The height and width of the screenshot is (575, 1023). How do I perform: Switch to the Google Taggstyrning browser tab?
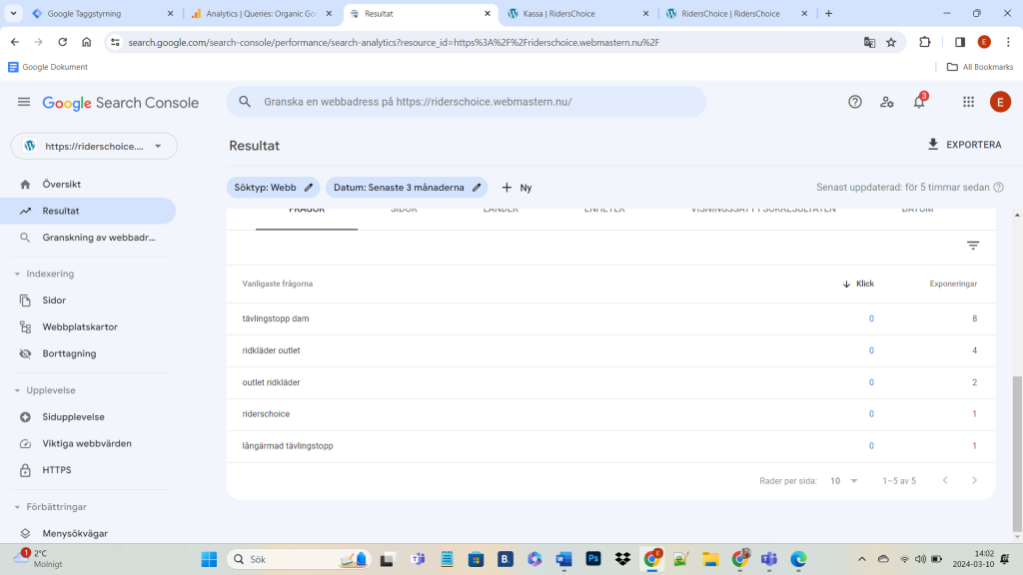click(103, 14)
